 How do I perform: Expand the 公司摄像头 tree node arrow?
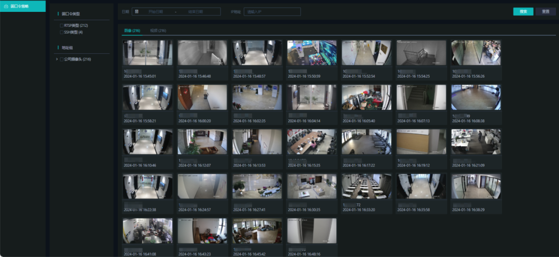click(x=56, y=59)
